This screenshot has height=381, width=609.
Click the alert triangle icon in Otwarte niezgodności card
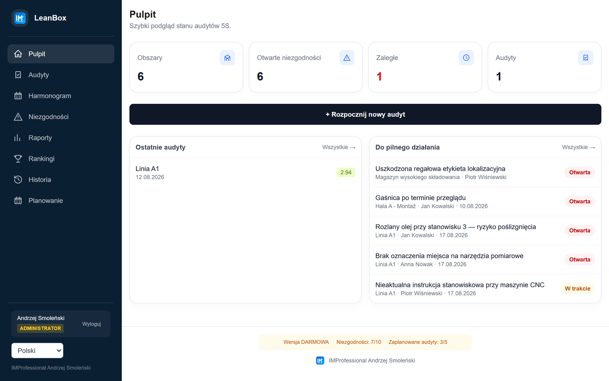[x=347, y=58]
